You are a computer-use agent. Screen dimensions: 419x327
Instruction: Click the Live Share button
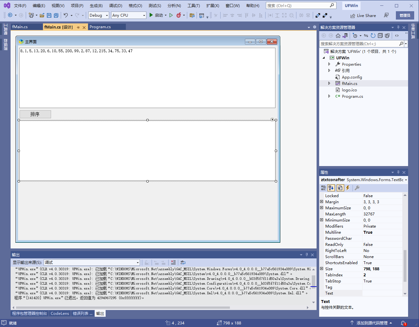tap(363, 15)
